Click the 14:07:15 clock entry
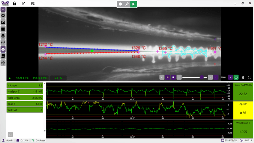Screen dimensions: 254x143 point(246,140)
